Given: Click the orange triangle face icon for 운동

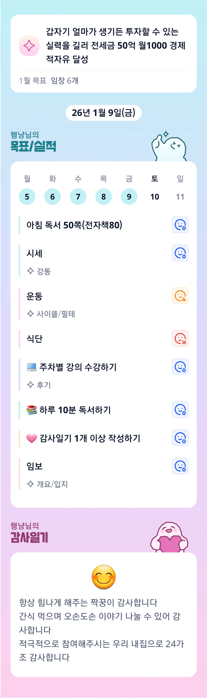Looking at the screenshot, I should [x=180, y=296].
